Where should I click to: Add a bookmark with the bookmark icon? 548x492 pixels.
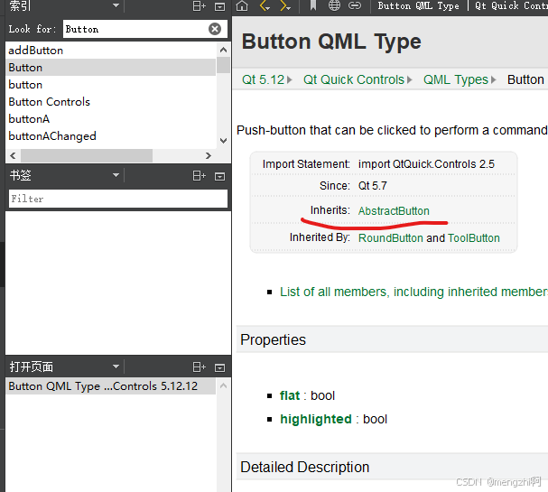click(x=313, y=5)
